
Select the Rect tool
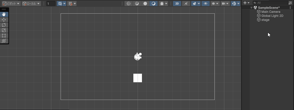click(4, 35)
